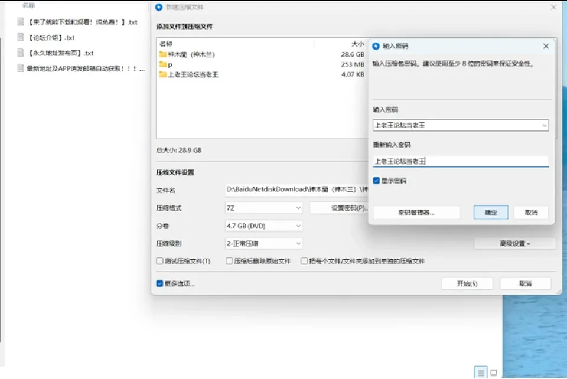The width and height of the screenshot is (567, 379).
Task: Click 取消 in the 输入密码 dialog
Action: tap(531, 213)
